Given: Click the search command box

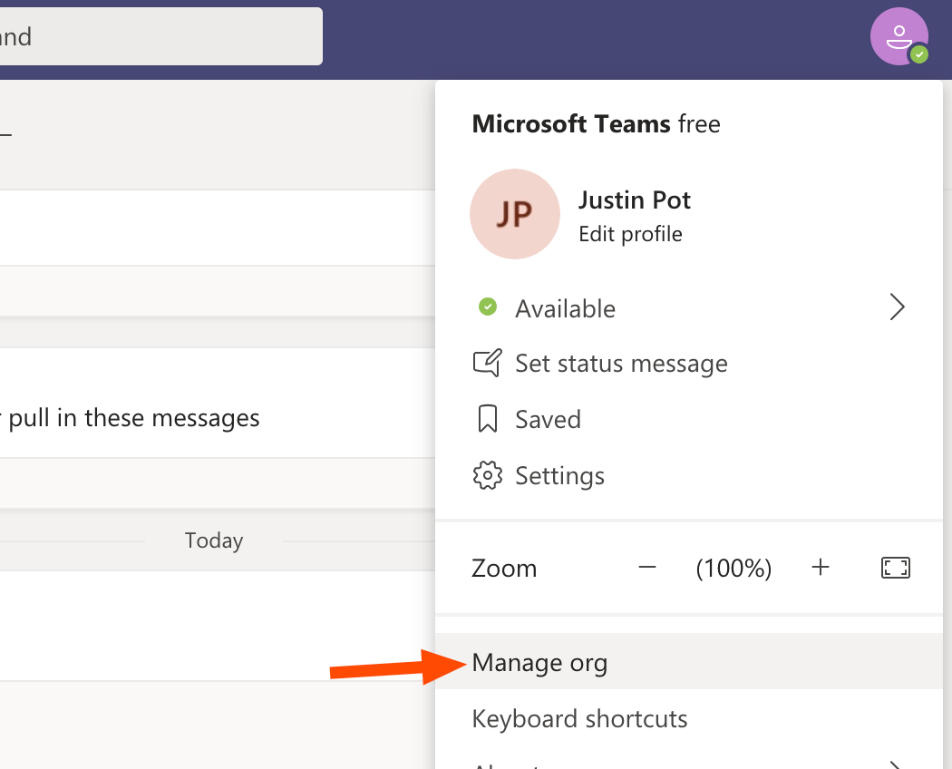Looking at the screenshot, I should coord(160,36).
